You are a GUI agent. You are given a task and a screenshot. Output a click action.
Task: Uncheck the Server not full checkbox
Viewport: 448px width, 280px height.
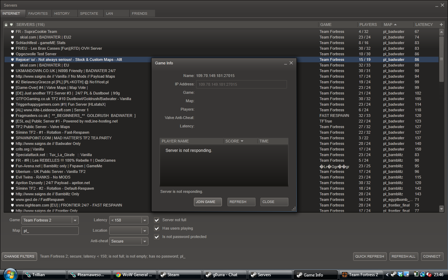(x=157, y=220)
